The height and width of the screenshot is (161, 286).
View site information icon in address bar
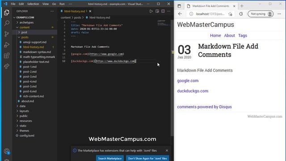[x=191, y=14]
